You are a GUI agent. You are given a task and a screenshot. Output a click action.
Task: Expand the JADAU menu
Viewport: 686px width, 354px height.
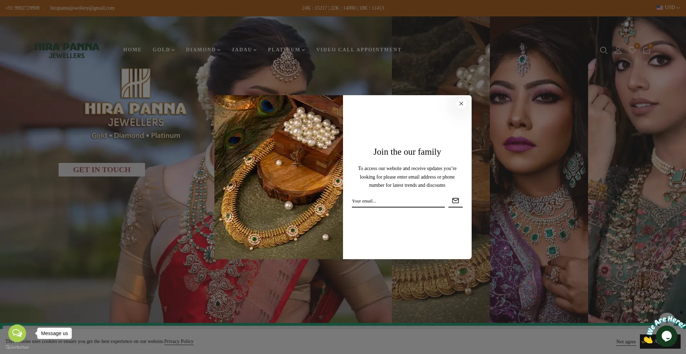244,50
